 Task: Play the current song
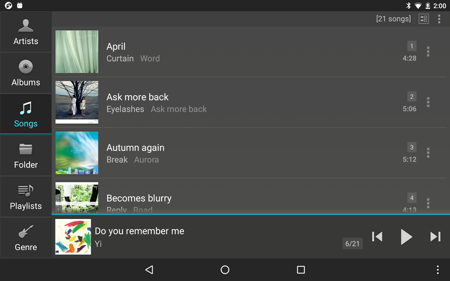pyautogui.click(x=406, y=237)
